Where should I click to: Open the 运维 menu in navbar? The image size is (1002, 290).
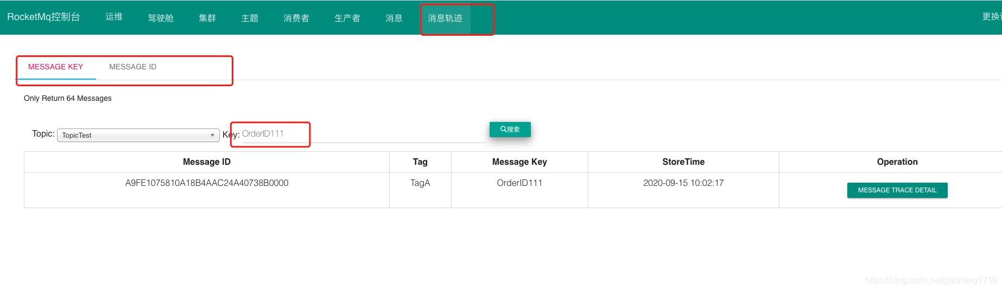[114, 17]
